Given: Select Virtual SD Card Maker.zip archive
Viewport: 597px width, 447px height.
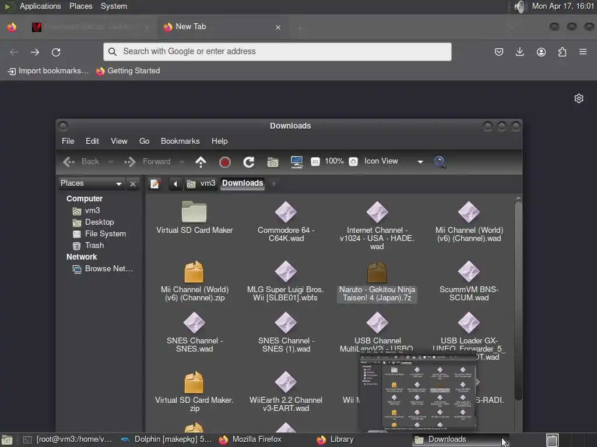Looking at the screenshot, I should point(194,392).
